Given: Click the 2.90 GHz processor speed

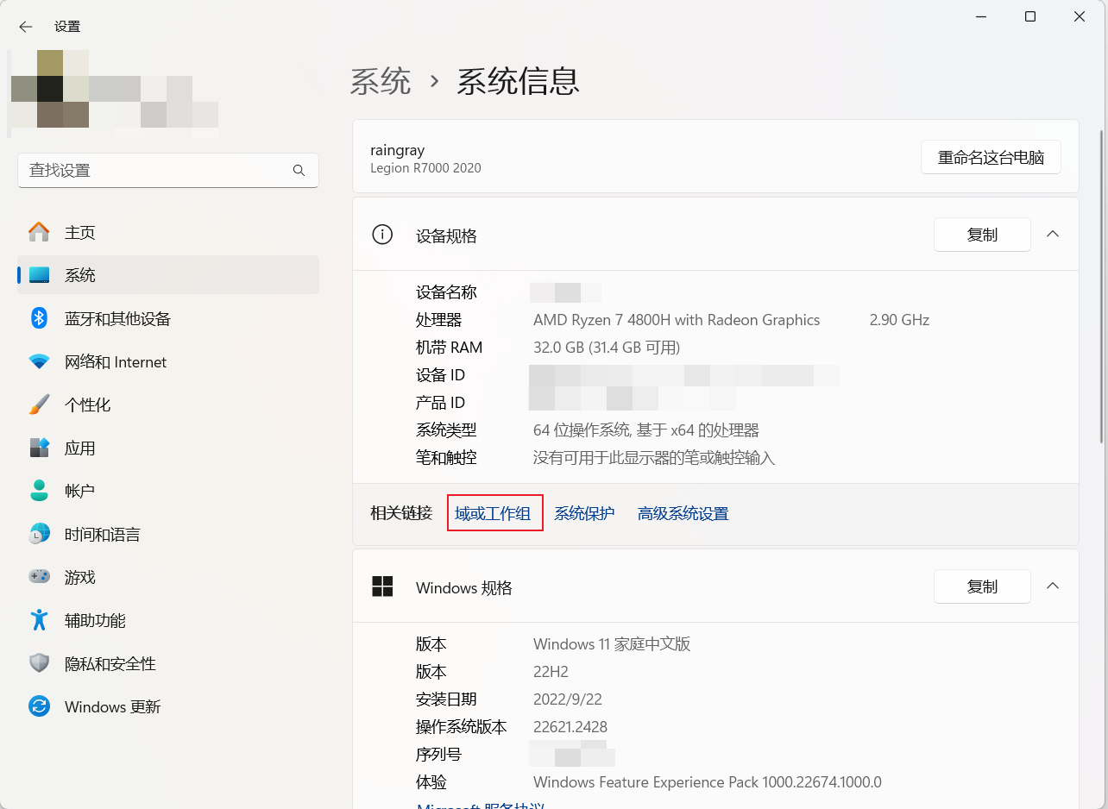Looking at the screenshot, I should click(x=899, y=320).
